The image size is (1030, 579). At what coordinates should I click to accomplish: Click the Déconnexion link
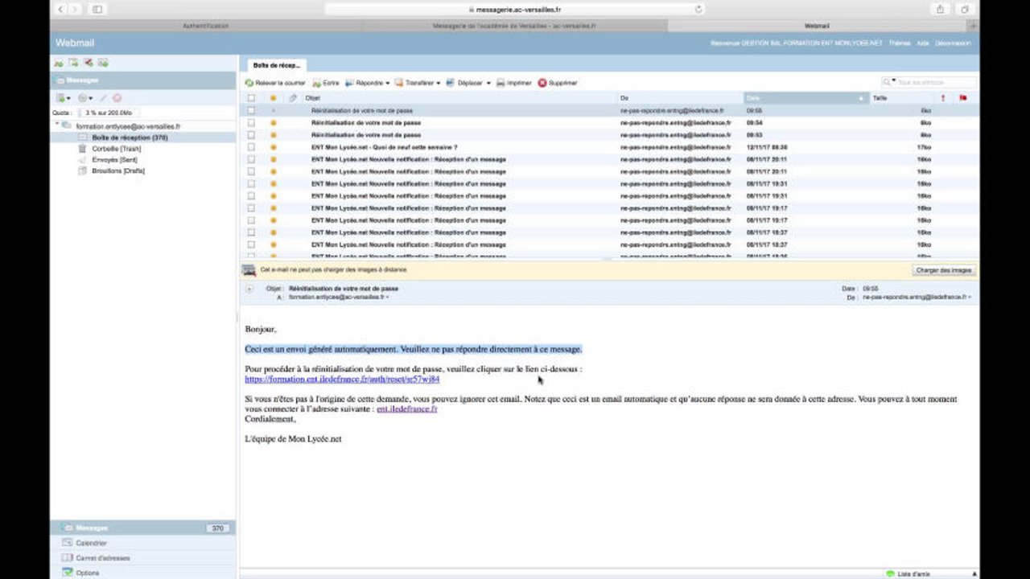point(953,43)
